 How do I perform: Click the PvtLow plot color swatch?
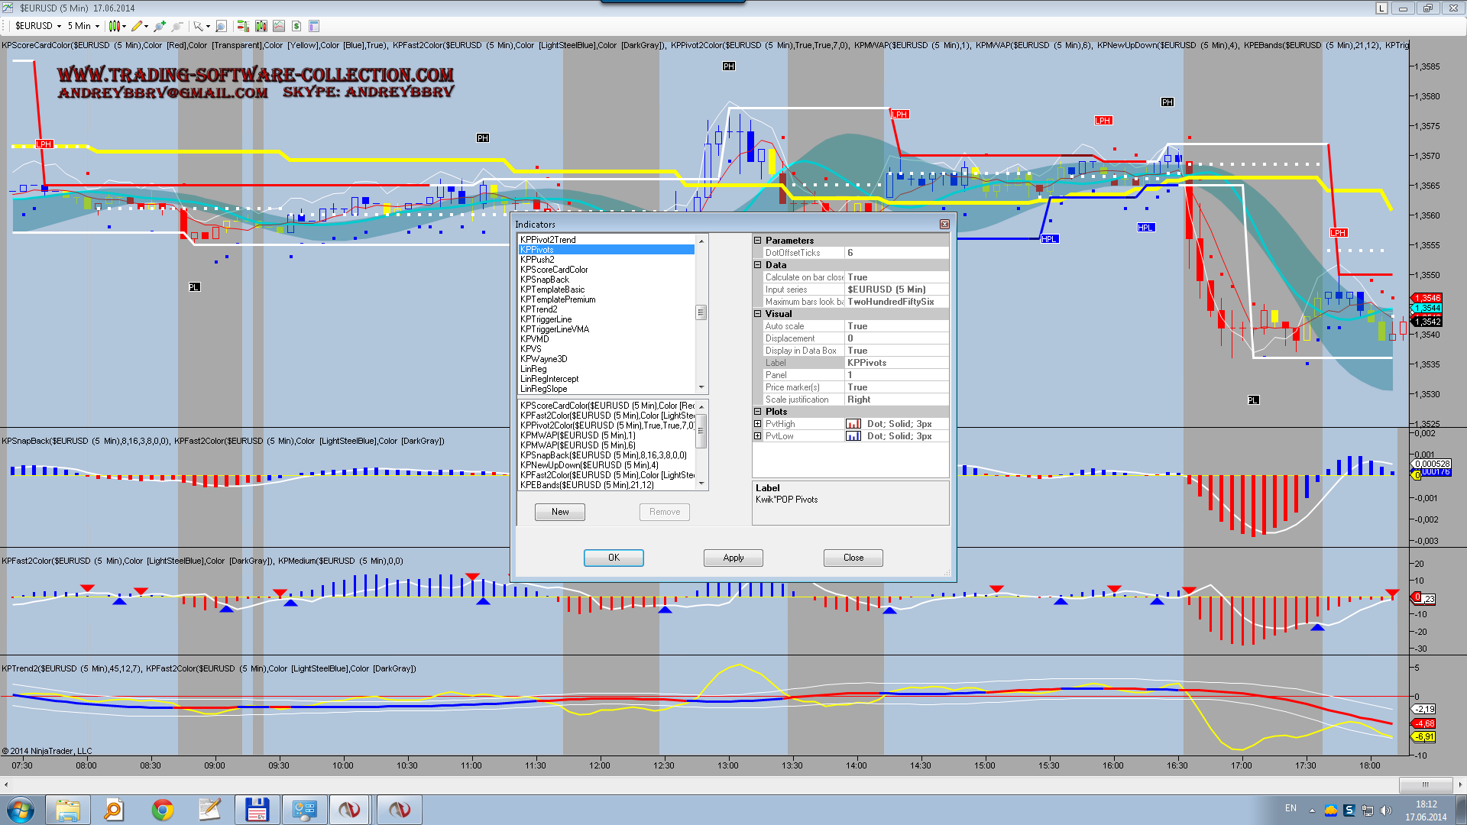[x=853, y=436]
